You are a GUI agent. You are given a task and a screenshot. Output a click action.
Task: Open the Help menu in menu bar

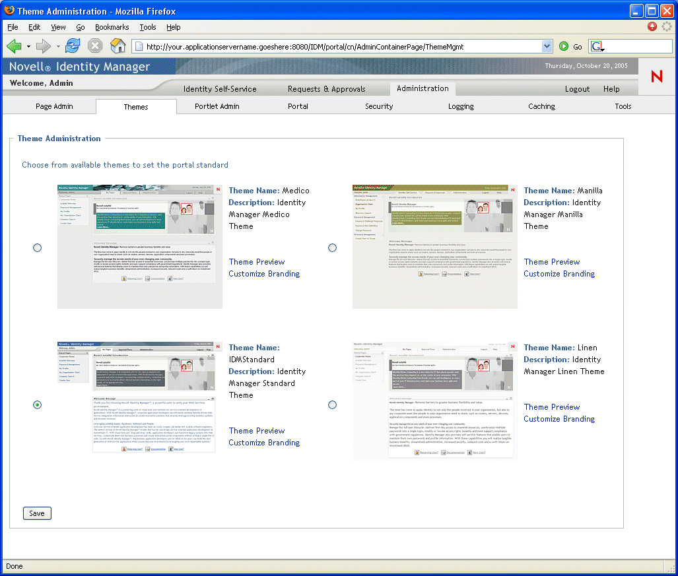174,27
